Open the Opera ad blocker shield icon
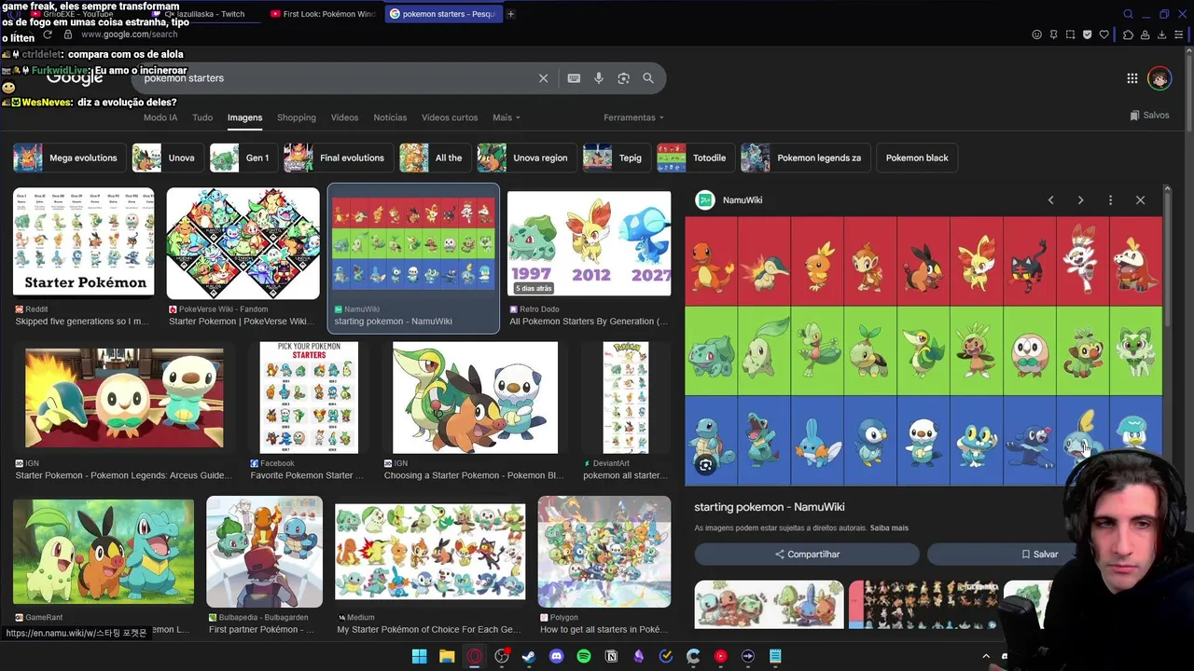This screenshot has height=671, width=1194. pyautogui.click(x=1087, y=34)
